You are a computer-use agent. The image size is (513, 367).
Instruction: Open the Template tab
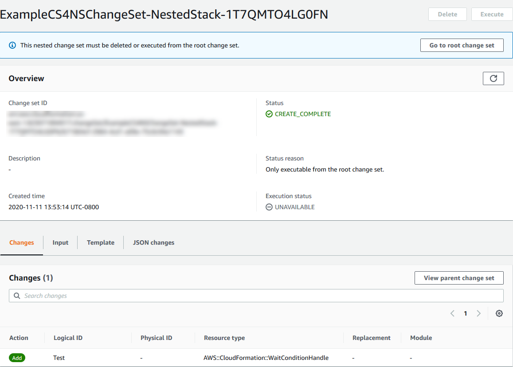101,242
